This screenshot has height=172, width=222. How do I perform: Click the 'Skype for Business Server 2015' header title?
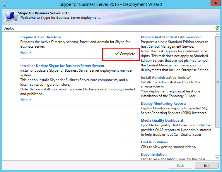(44, 13)
